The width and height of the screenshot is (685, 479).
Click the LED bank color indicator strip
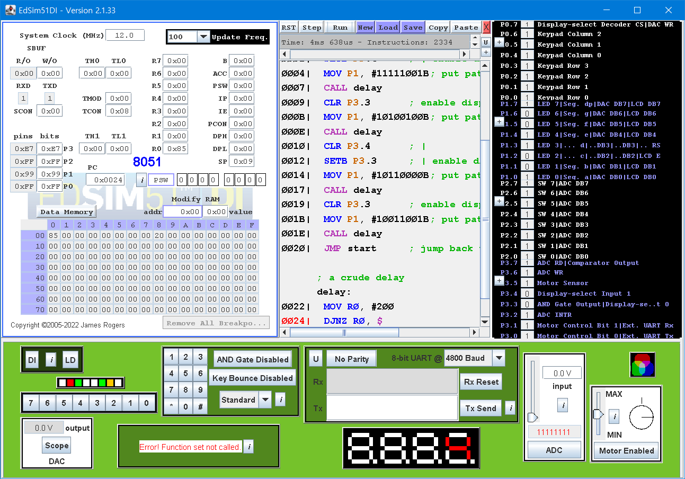90,382
